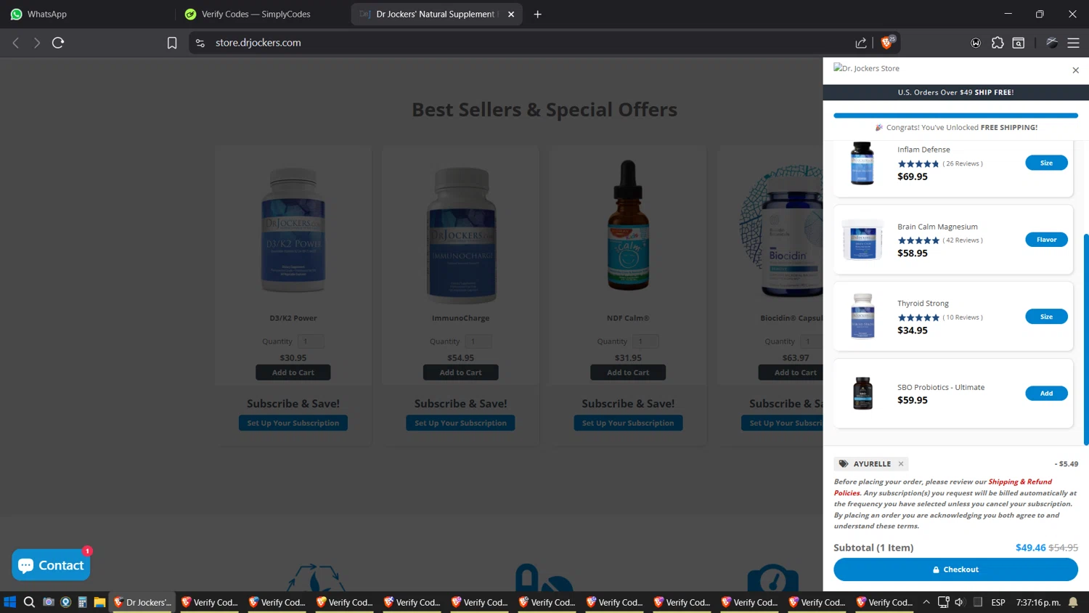Screen dimensions: 1089x613
Task: Click the NDF Calm quantity field
Action: 645,341
